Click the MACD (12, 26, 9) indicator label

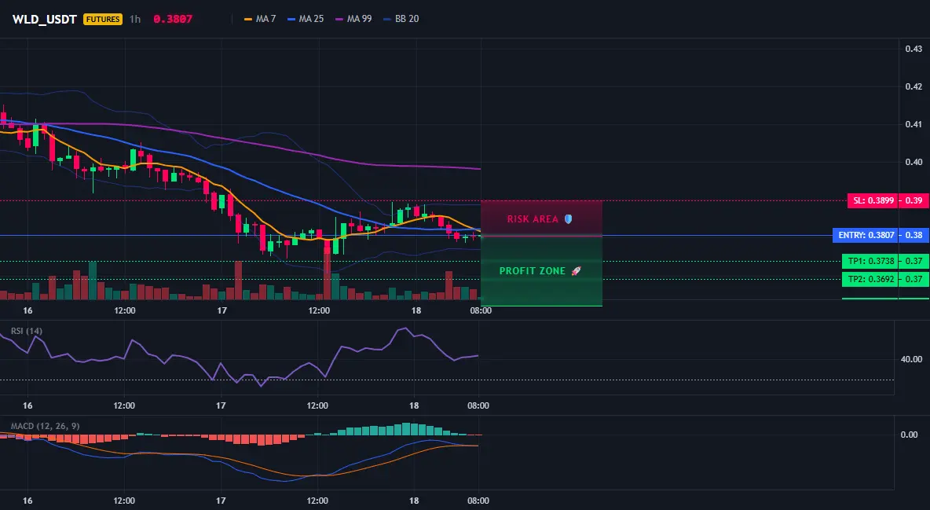point(45,426)
